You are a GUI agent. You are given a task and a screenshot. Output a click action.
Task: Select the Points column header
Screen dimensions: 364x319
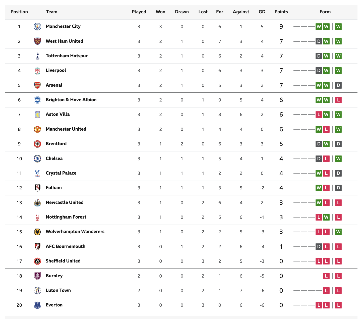[281, 12]
